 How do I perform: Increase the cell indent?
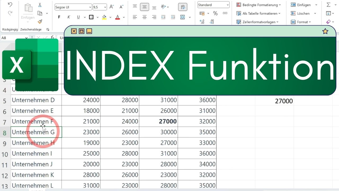click(173, 17)
